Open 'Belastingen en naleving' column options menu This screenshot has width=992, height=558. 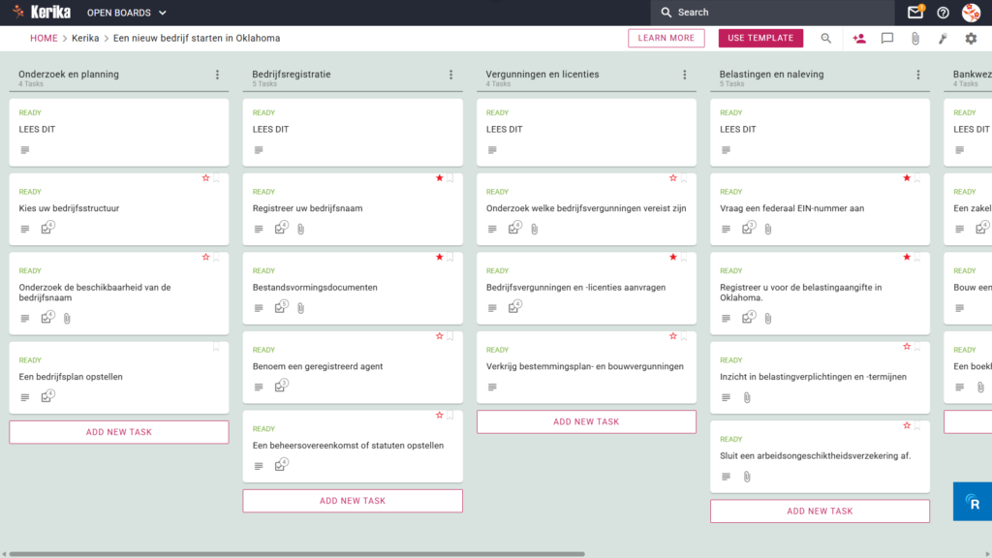[918, 75]
